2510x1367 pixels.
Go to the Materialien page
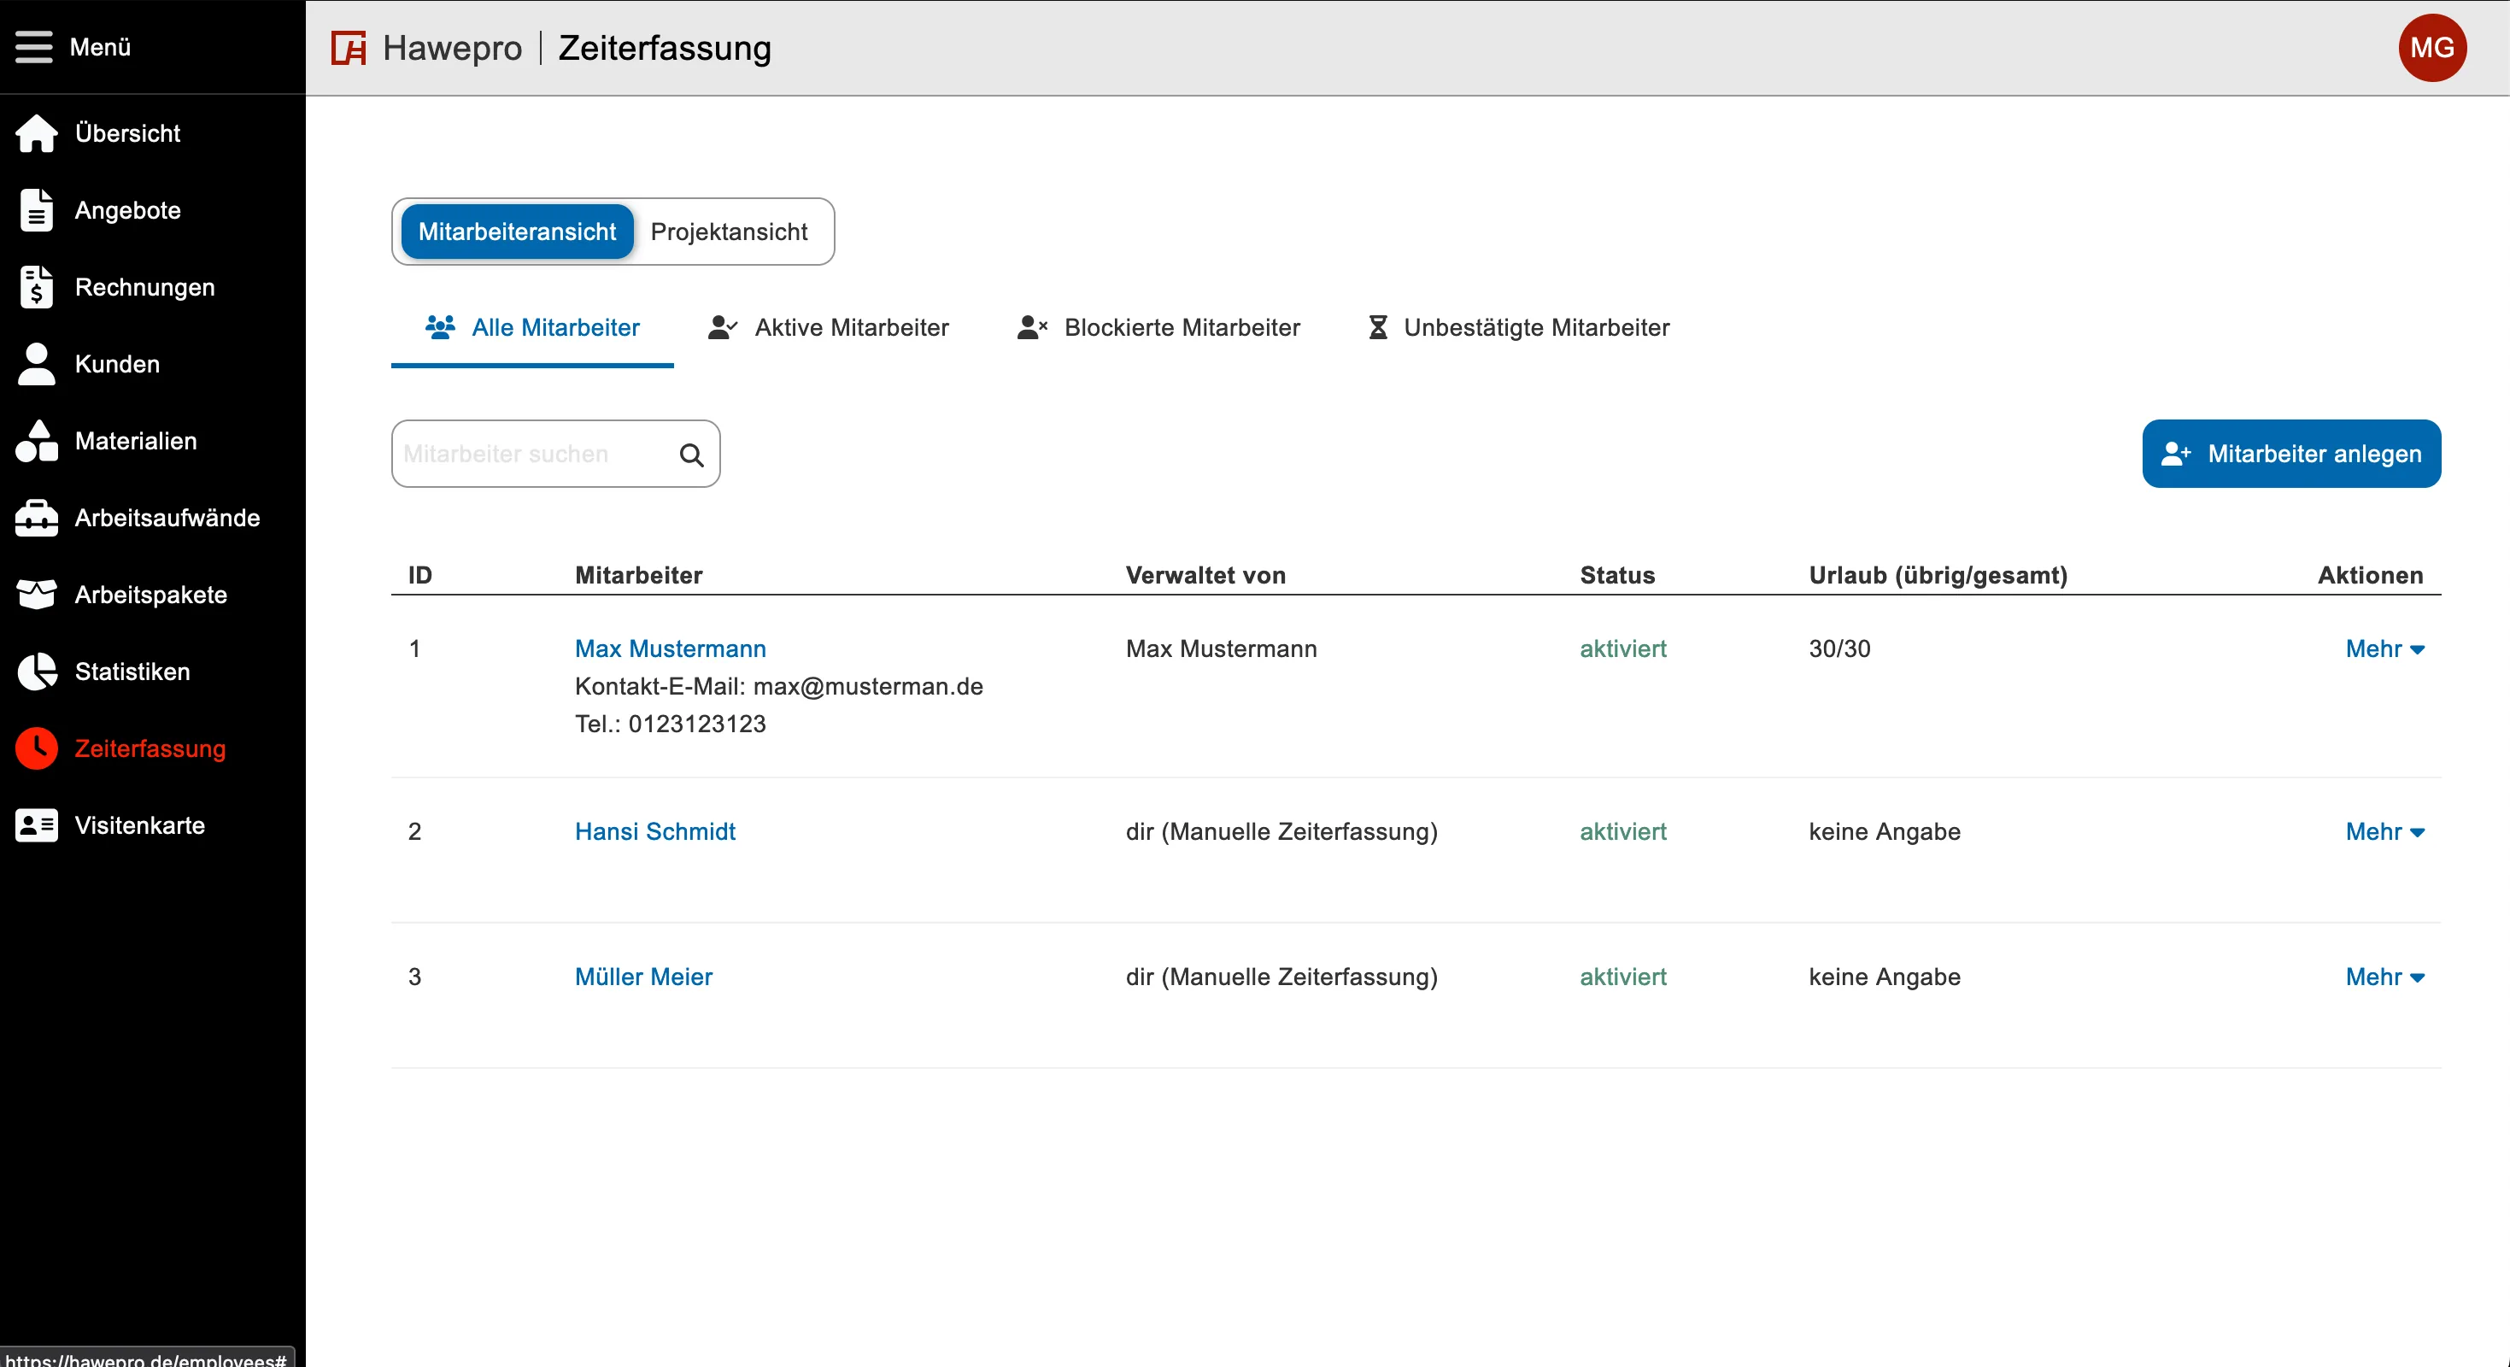click(136, 442)
